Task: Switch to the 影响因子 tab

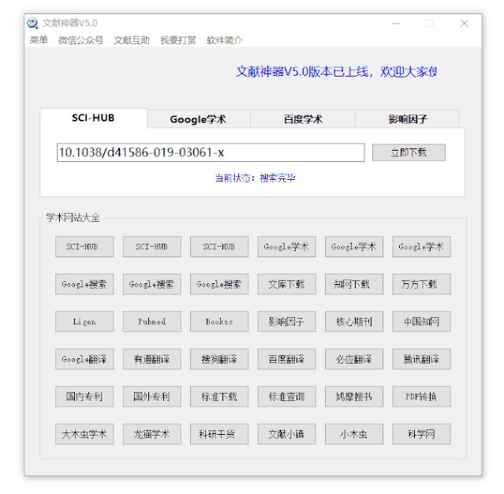Action: click(x=407, y=119)
